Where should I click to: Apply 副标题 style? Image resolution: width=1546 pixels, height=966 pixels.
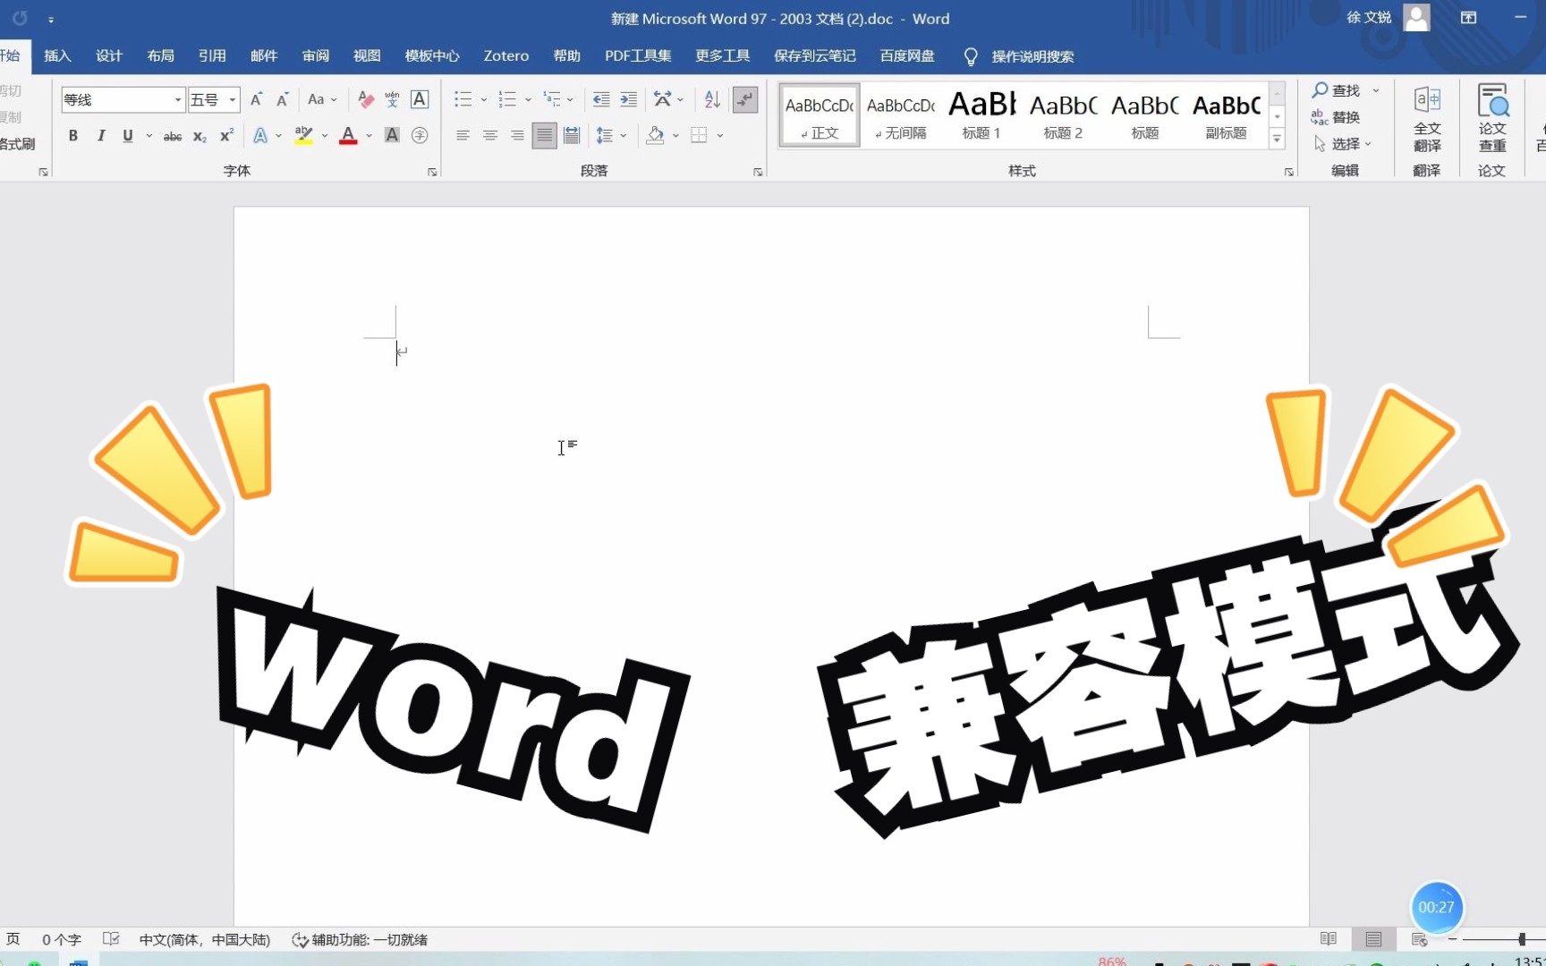[1227, 115]
